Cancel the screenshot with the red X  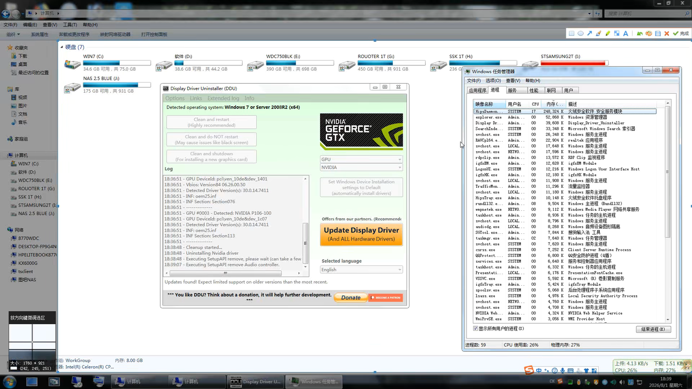[x=667, y=34]
